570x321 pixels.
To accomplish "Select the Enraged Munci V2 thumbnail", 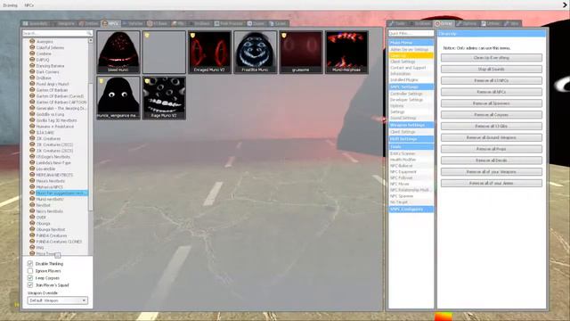I will (x=210, y=52).
